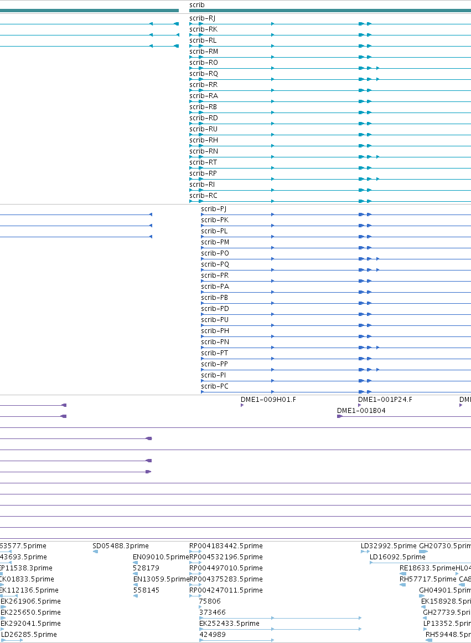Pick the scrib-PD protein label
471x643 pixels.
click(x=215, y=308)
